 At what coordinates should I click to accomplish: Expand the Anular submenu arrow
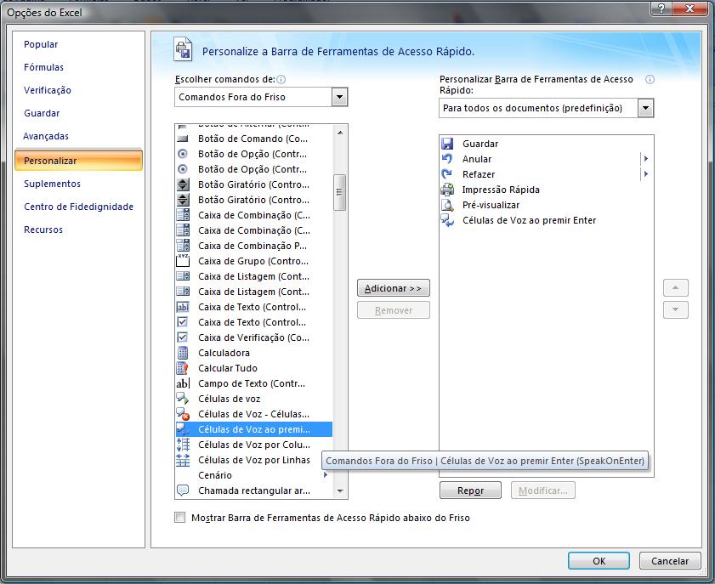coord(645,159)
